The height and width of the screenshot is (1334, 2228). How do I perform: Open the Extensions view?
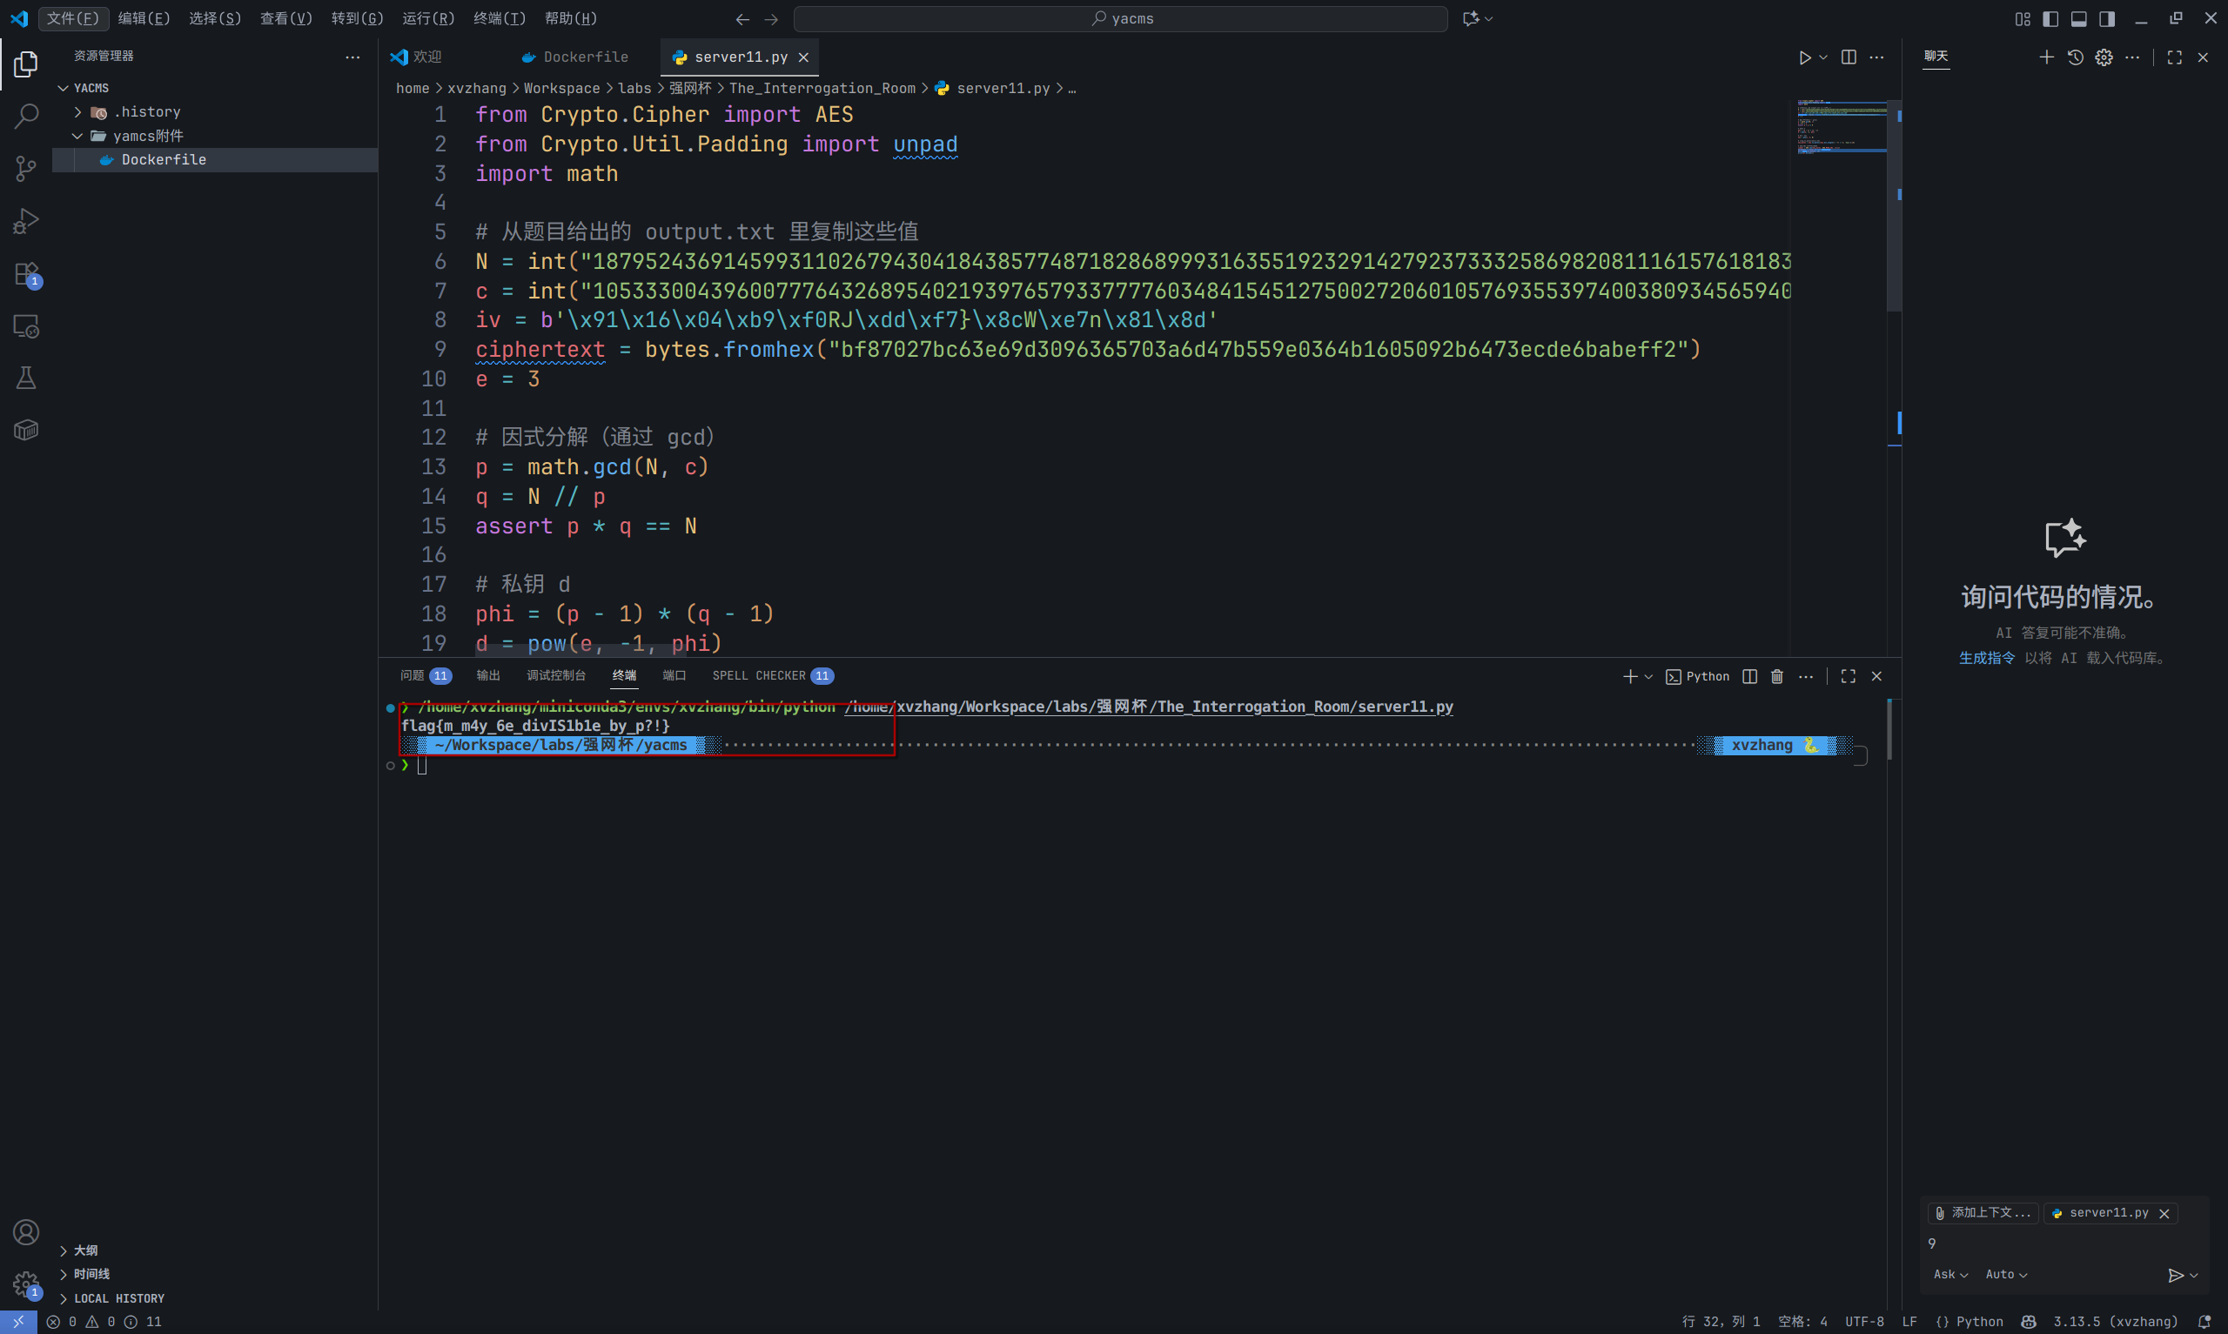(26, 273)
